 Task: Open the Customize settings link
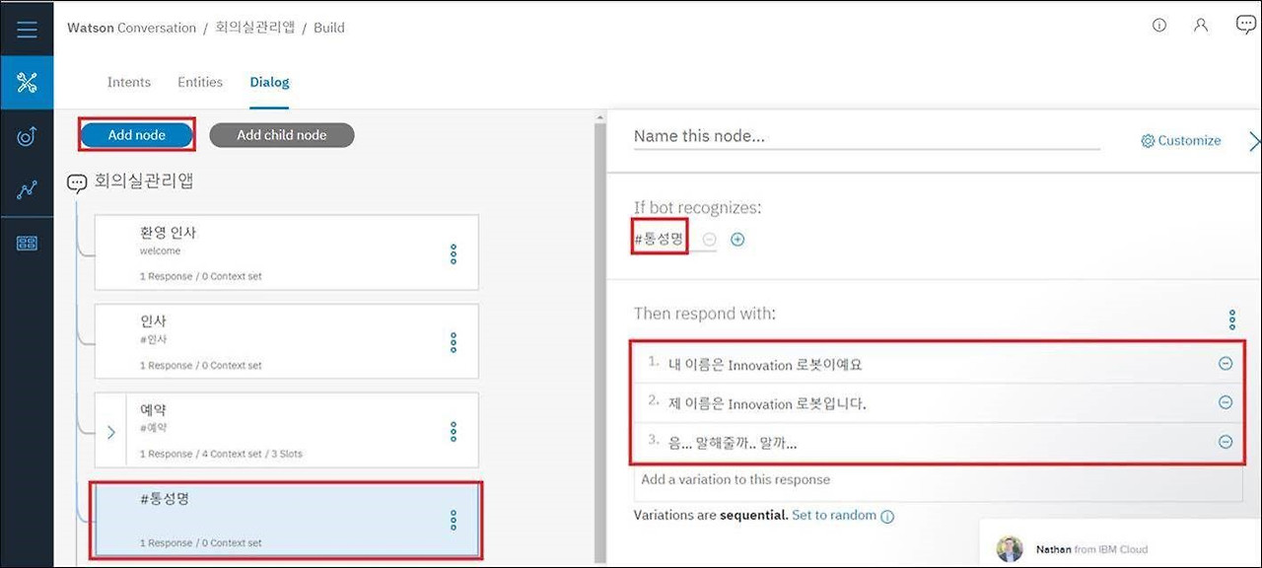click(1180, 141)
